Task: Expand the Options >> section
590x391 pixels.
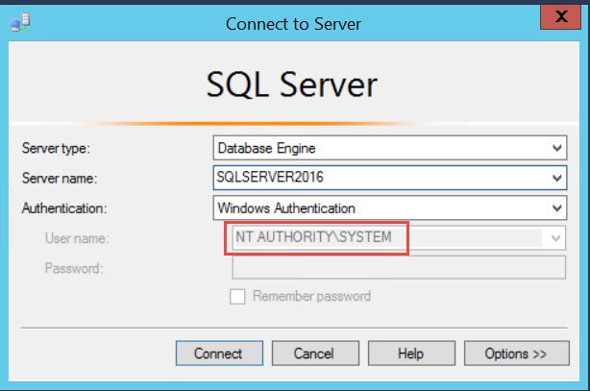Action: (516, 353)
